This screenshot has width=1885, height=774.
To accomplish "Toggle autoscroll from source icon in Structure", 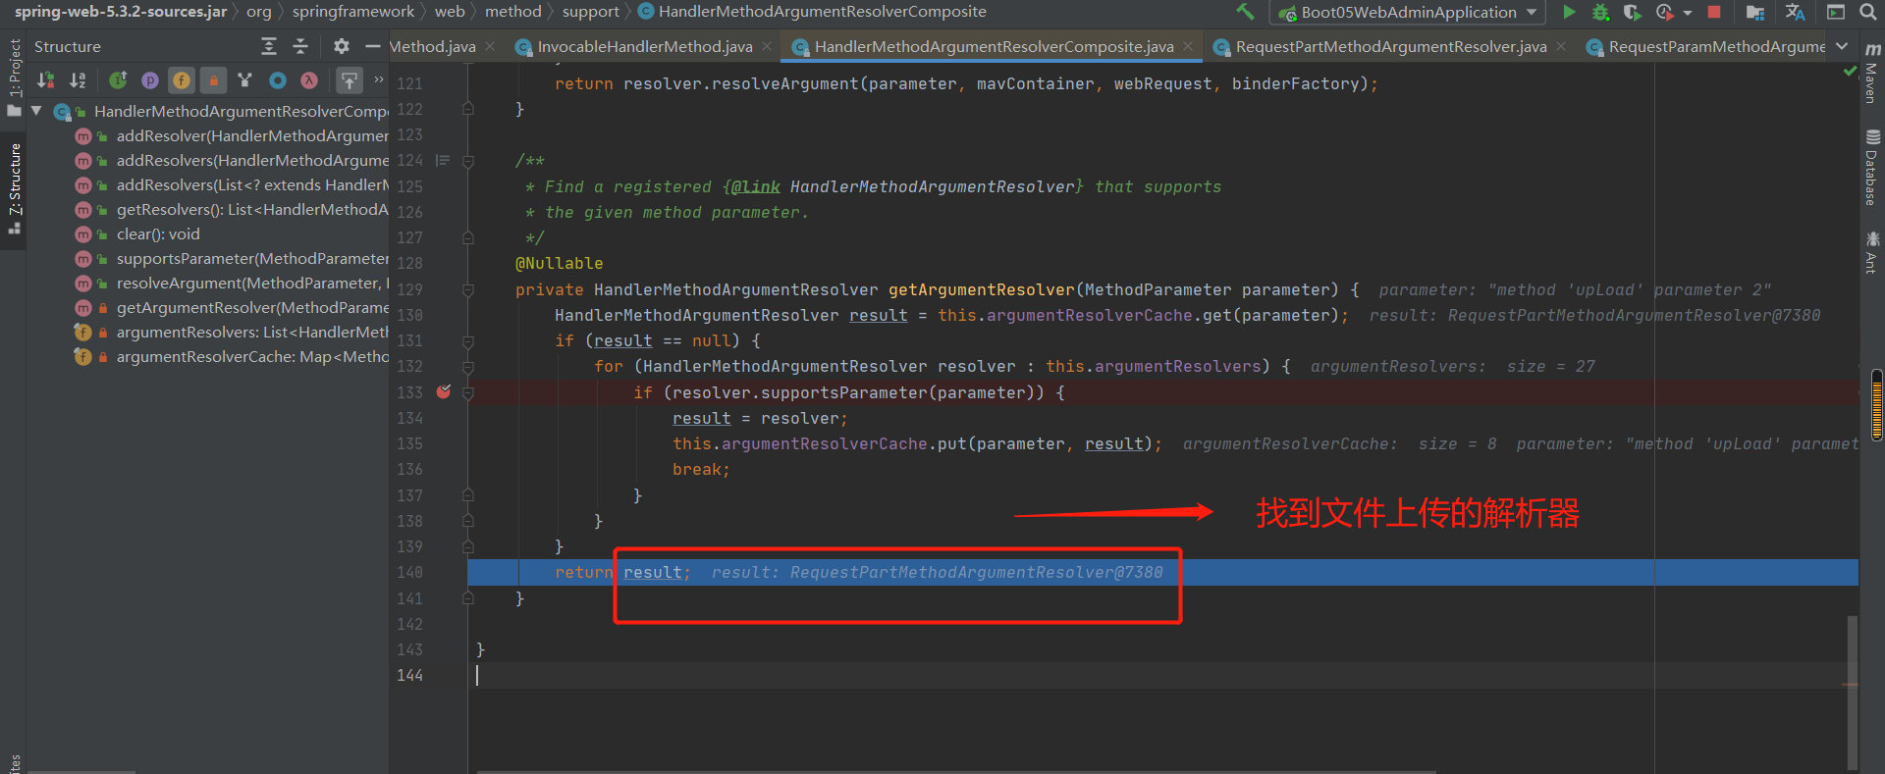I will (x=349, y=80).
